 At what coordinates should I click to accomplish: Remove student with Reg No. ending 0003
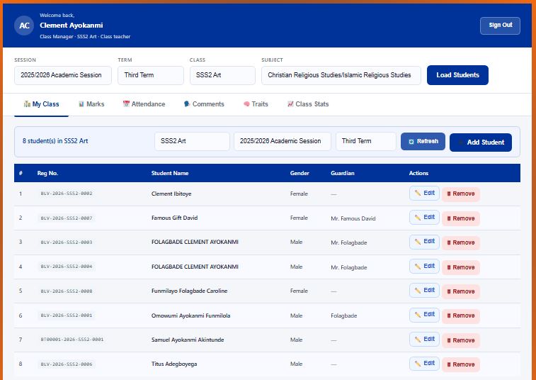click(461, 242)
